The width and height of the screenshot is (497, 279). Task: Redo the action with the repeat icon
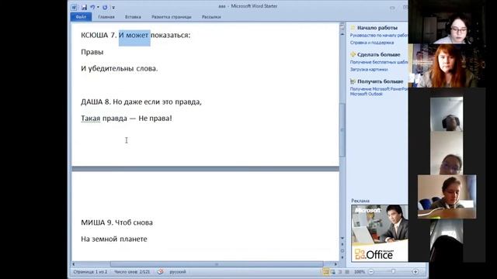click(105, 7)
